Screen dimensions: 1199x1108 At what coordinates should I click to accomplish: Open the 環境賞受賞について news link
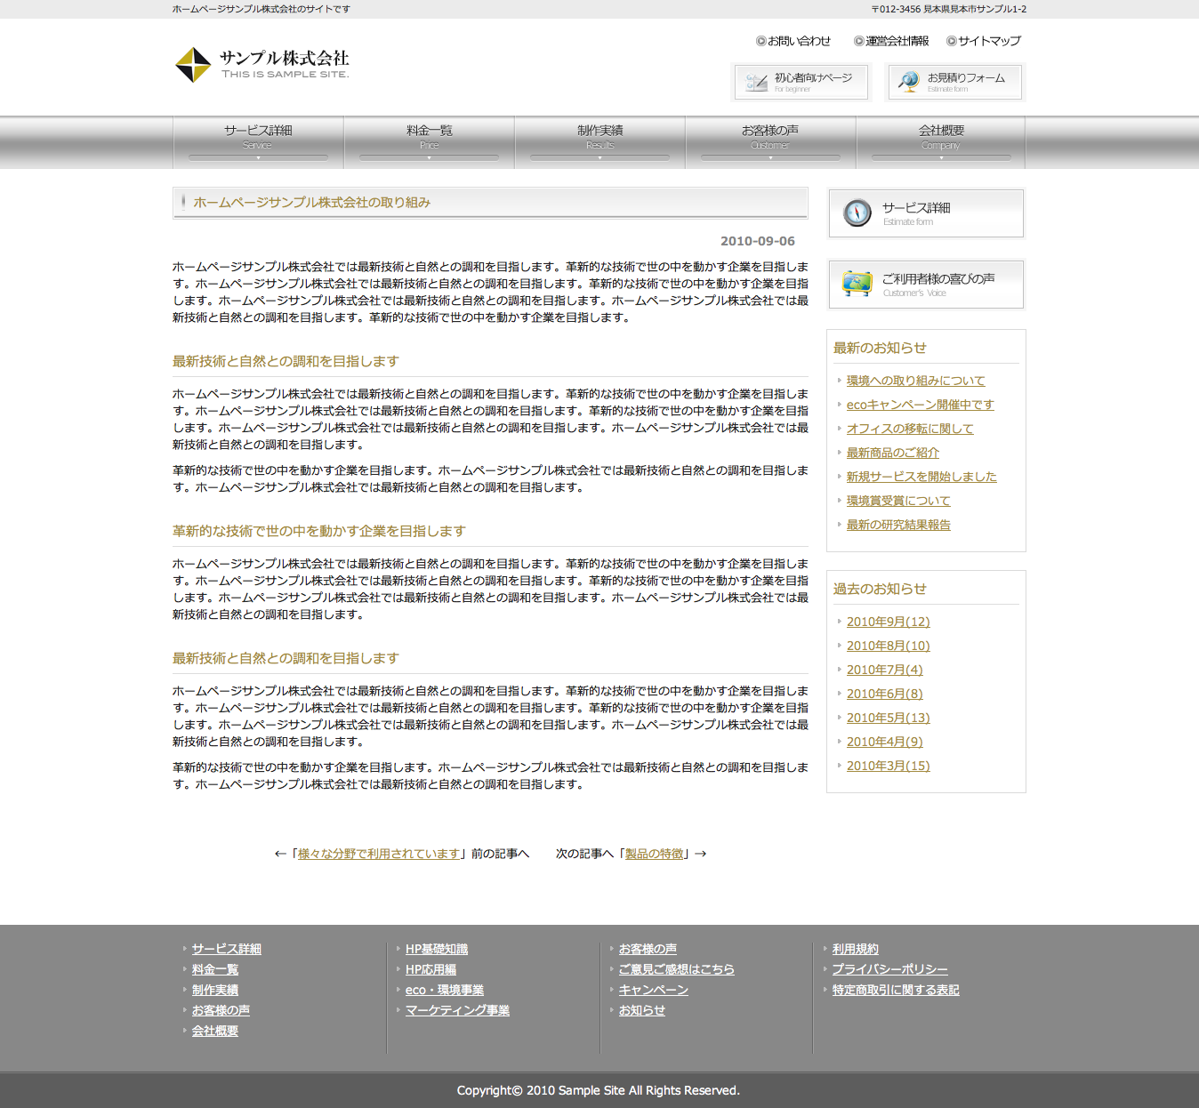pyautogui.click(x=897, y=501)
